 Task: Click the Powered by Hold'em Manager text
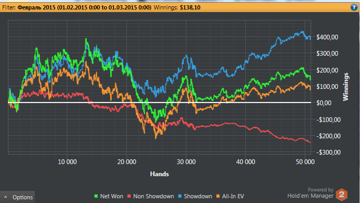[x=311, y=193]
